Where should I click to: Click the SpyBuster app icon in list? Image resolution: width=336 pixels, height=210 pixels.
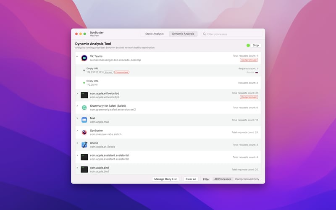point(84,132)
